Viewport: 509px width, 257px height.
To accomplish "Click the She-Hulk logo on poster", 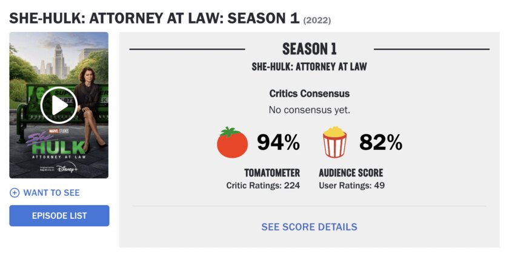I will (56, 145).
